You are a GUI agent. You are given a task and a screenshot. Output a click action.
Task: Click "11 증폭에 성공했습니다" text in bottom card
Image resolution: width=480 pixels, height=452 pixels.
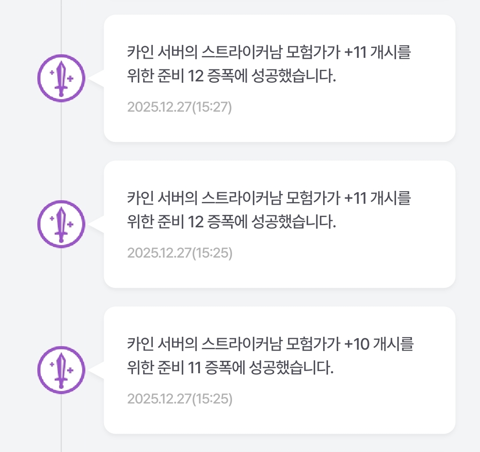(260, 369)
